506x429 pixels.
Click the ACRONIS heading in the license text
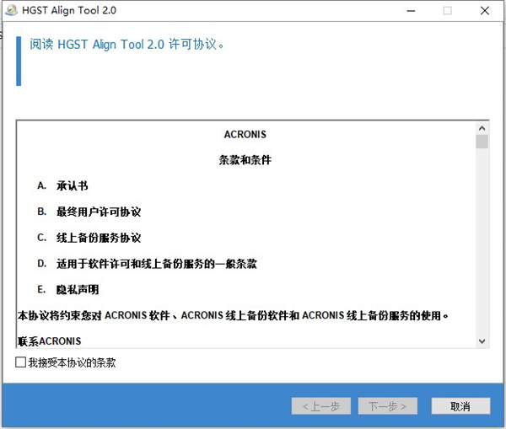click(245, 134)
